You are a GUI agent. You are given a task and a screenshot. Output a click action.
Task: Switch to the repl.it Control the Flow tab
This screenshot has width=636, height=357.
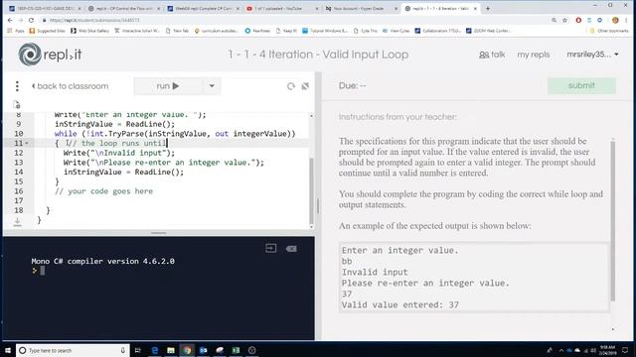tap(123, 8)
